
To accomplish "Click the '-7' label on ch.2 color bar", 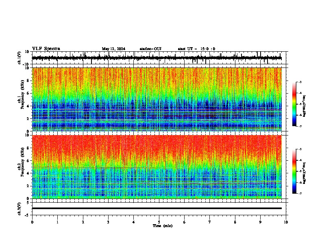I will coord(300,194).
